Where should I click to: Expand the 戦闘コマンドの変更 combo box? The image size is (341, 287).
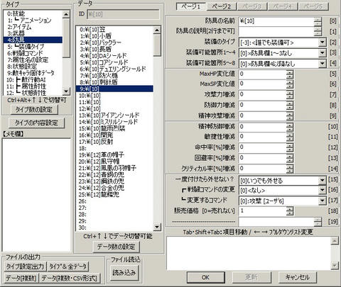tap(322, 190)
